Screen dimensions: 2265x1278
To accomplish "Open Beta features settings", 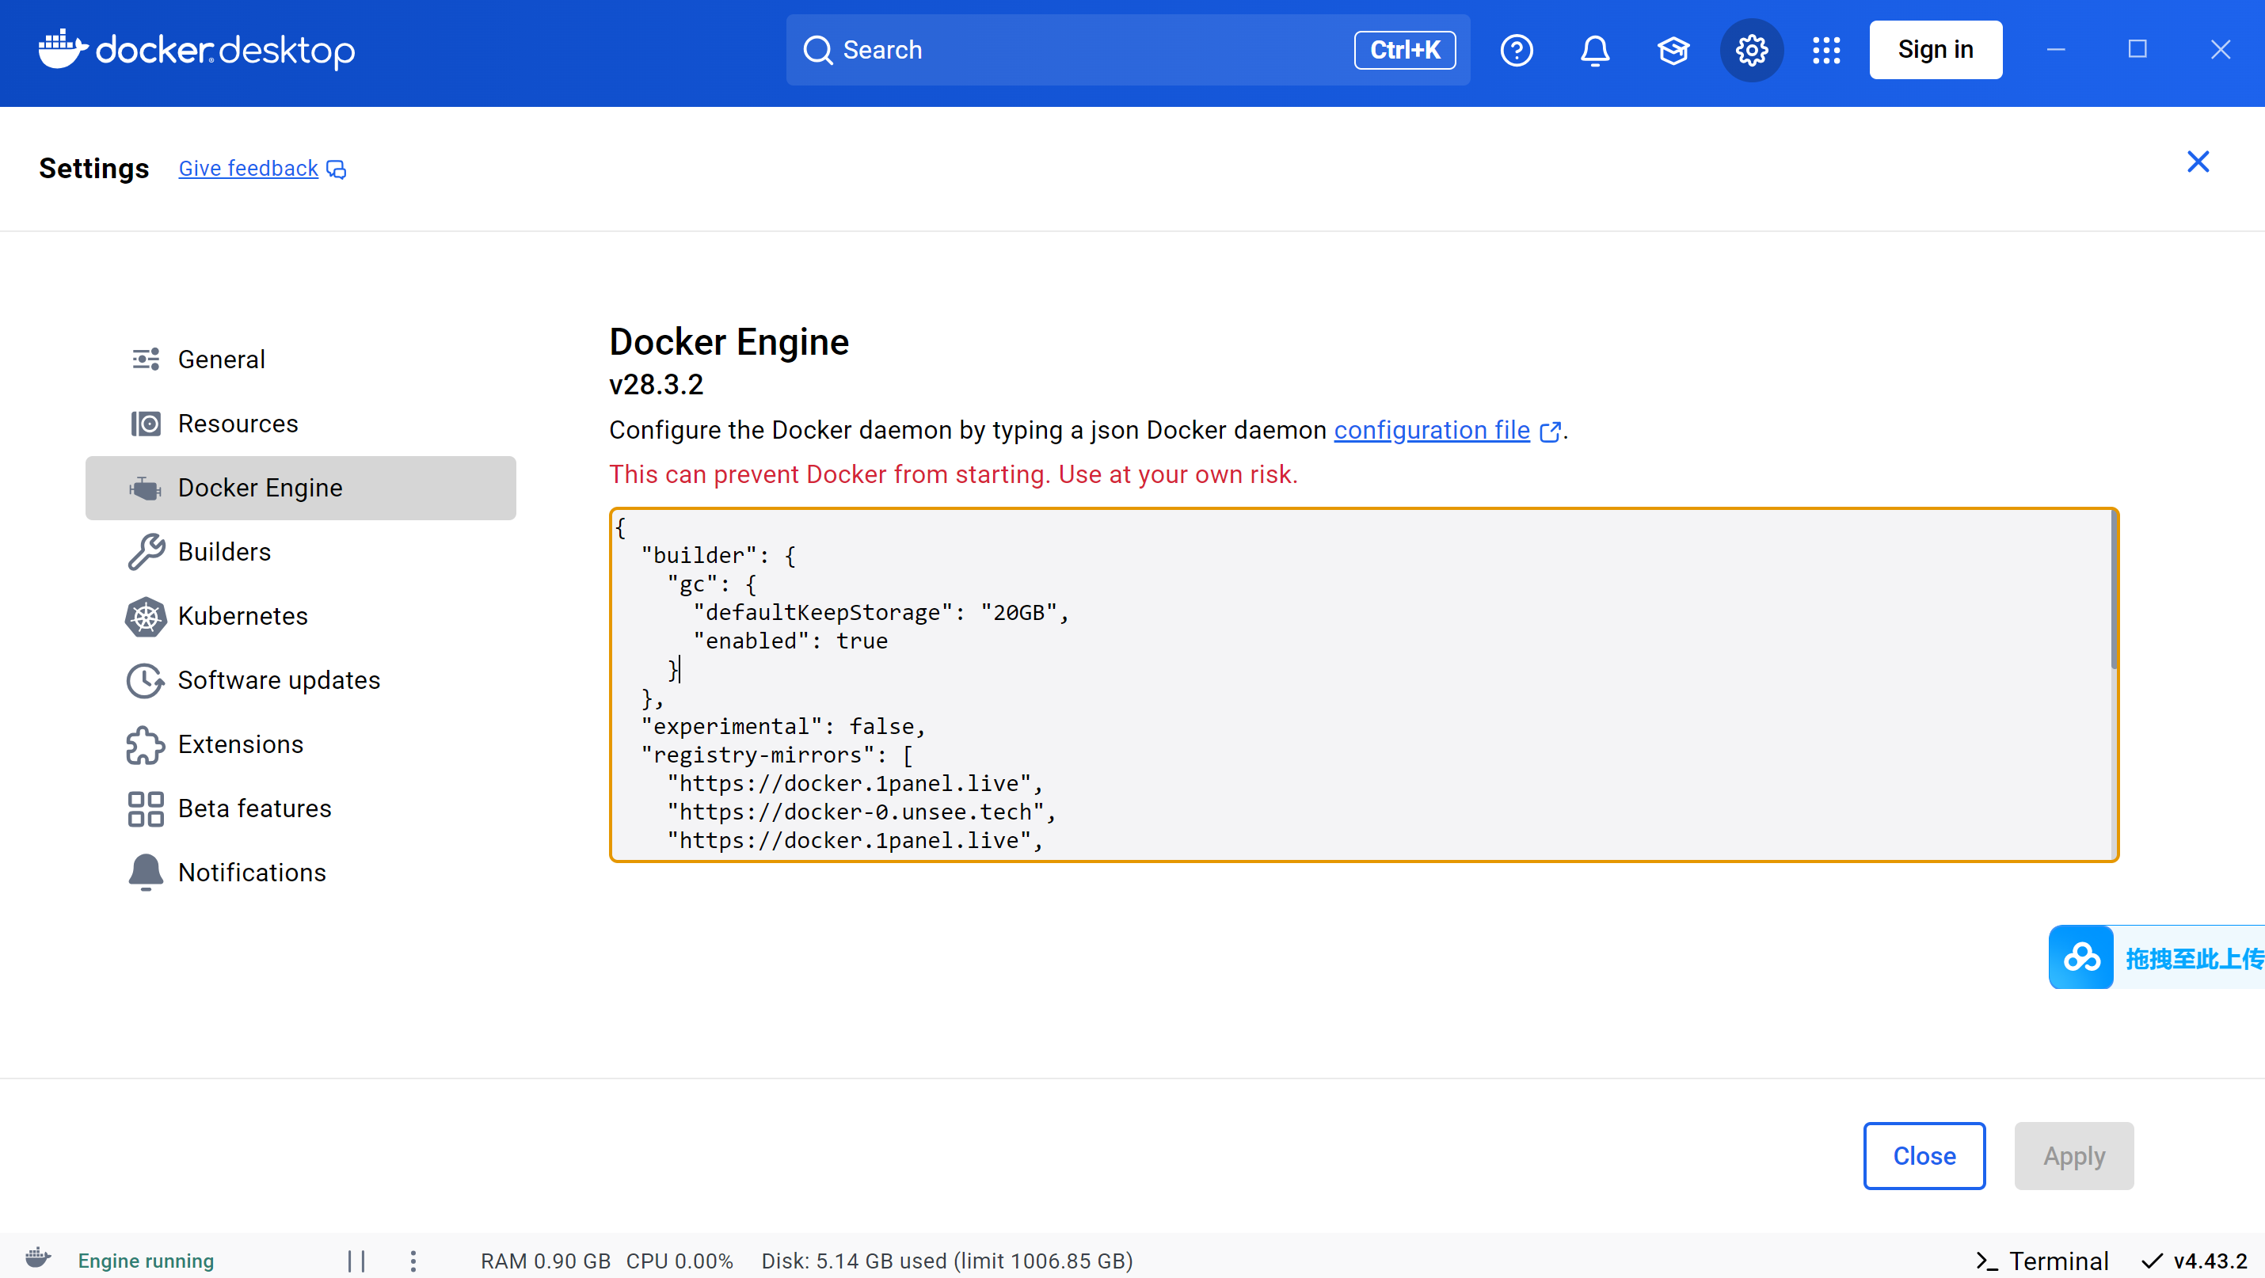I will coord(301,808).
